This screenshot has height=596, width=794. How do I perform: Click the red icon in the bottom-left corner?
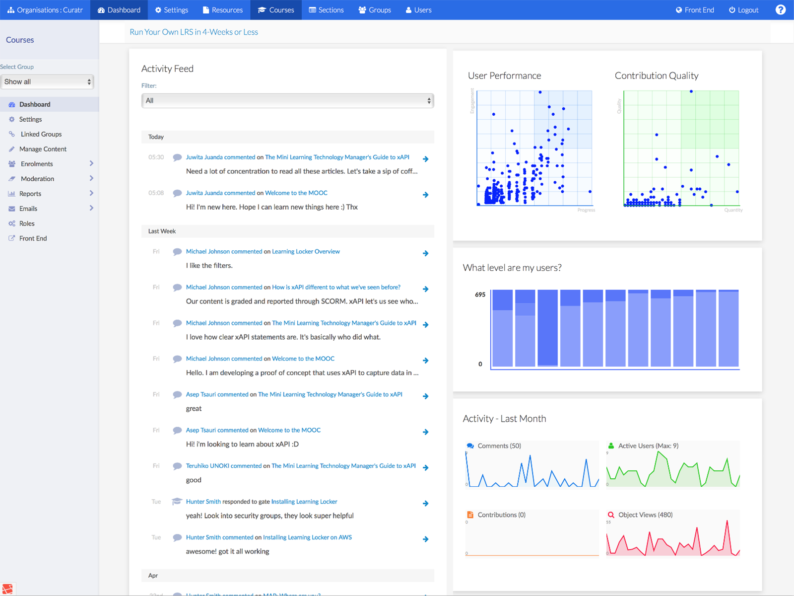click(7, 589)
